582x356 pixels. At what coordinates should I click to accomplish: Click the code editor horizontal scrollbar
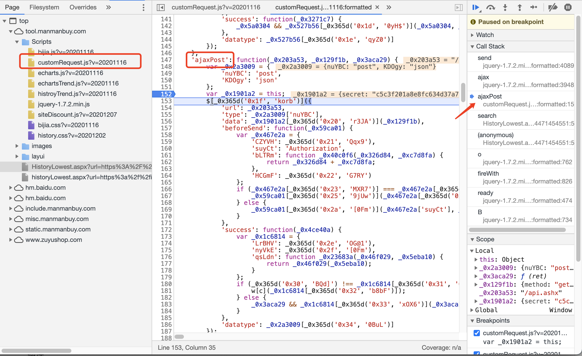[179, 337]
